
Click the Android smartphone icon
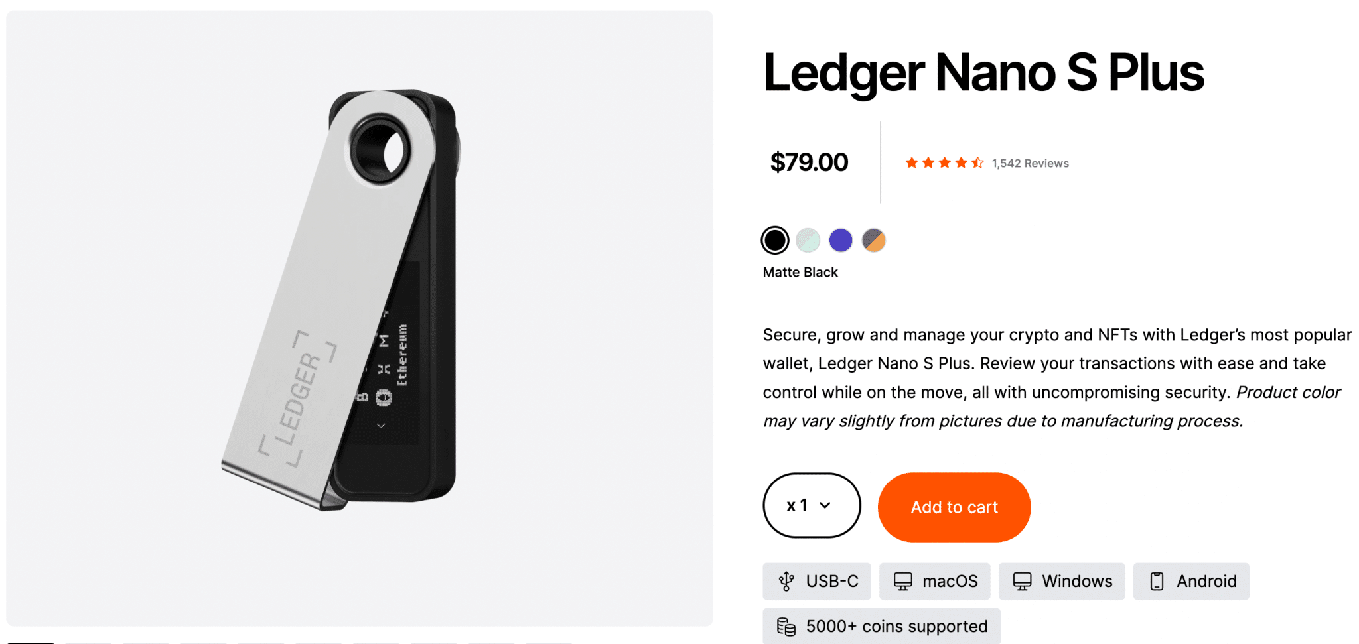[1157, 581]
